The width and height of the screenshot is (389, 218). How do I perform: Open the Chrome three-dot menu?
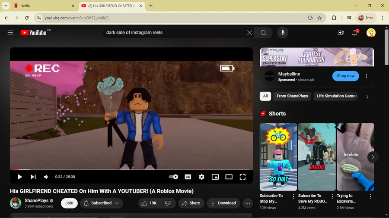point(383,18)
